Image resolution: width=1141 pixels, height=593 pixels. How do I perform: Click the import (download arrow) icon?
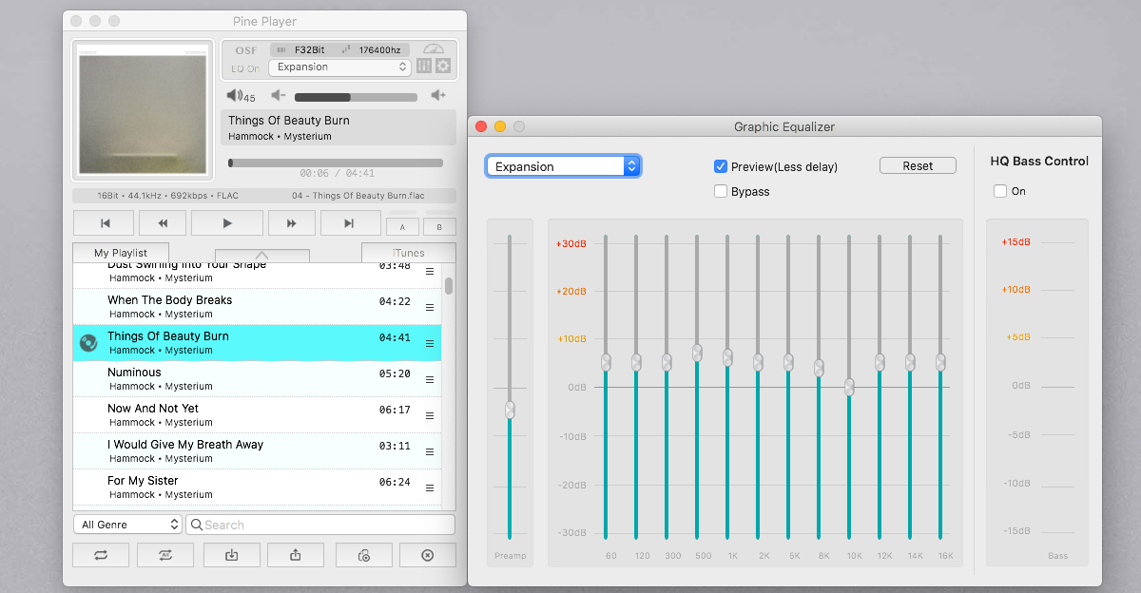pos(231,555)
